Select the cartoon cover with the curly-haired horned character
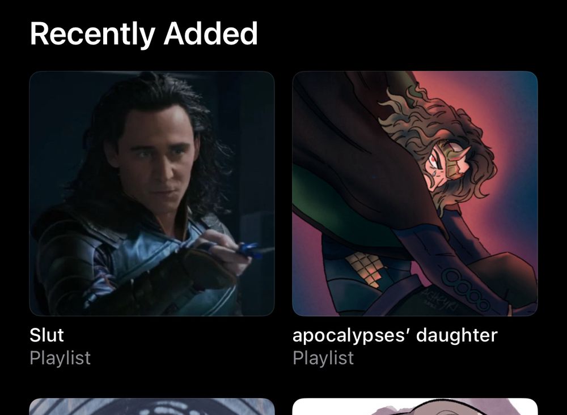Image resolution: width=567 pixels, height=415 pixels. tap(415, 194)
